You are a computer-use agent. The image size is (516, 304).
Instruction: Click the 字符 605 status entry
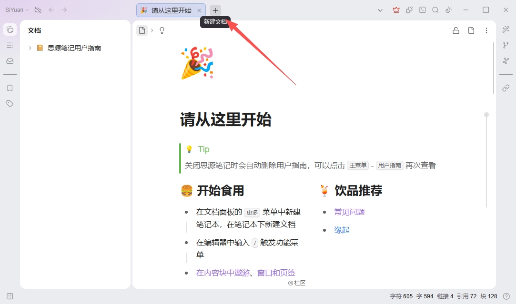(x=401, y=296)
